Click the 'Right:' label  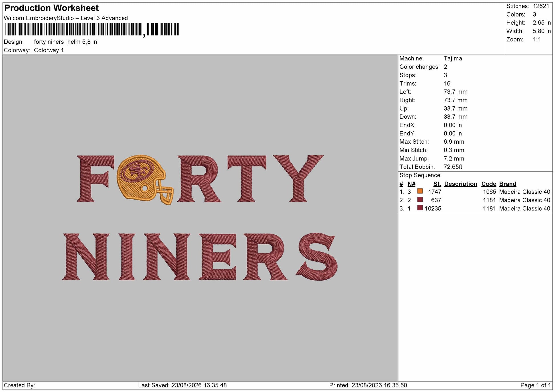point(407,100)
